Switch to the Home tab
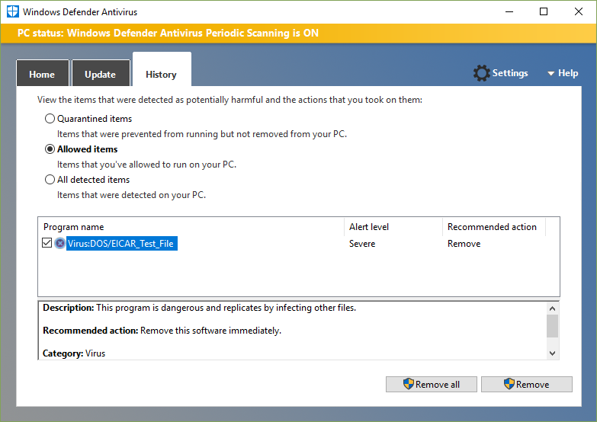Viewport: 597px width, 422px height. click(x=42, y=73)
